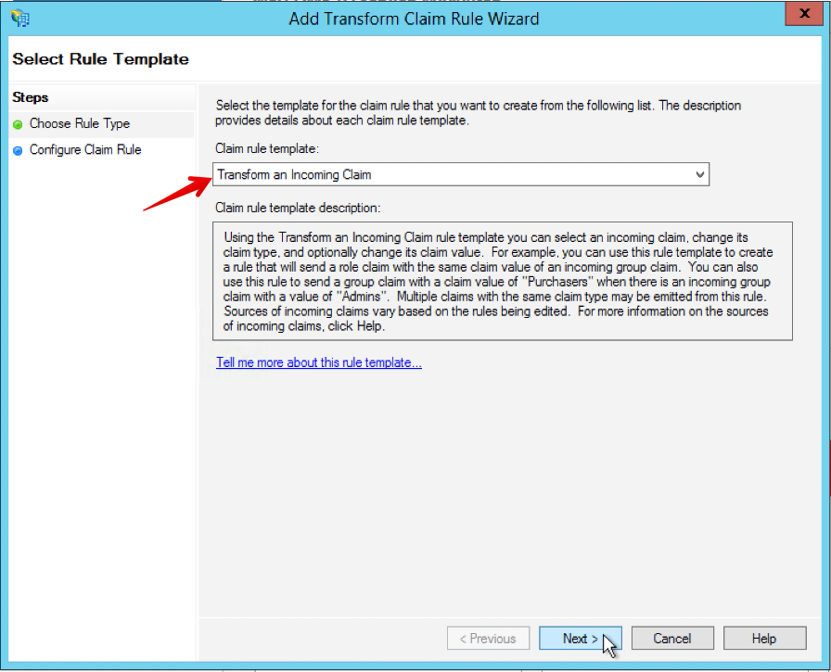The image size is (831, 672).
Task: Close the Add Transform Claim Rule Wizard
Action: pos(799,15)
